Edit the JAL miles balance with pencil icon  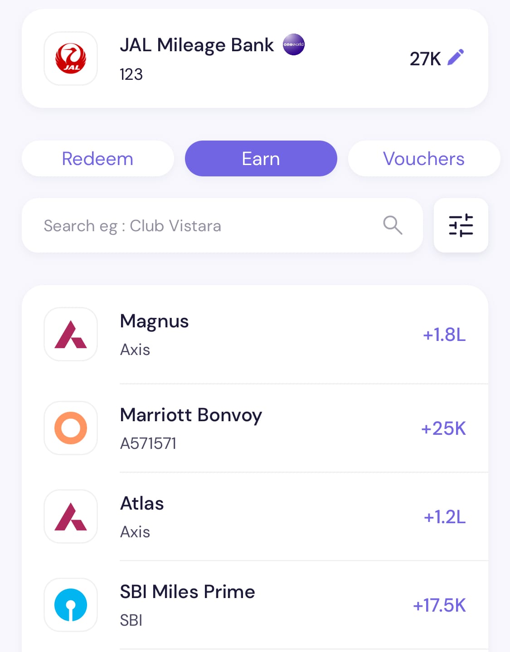point(456,58)
